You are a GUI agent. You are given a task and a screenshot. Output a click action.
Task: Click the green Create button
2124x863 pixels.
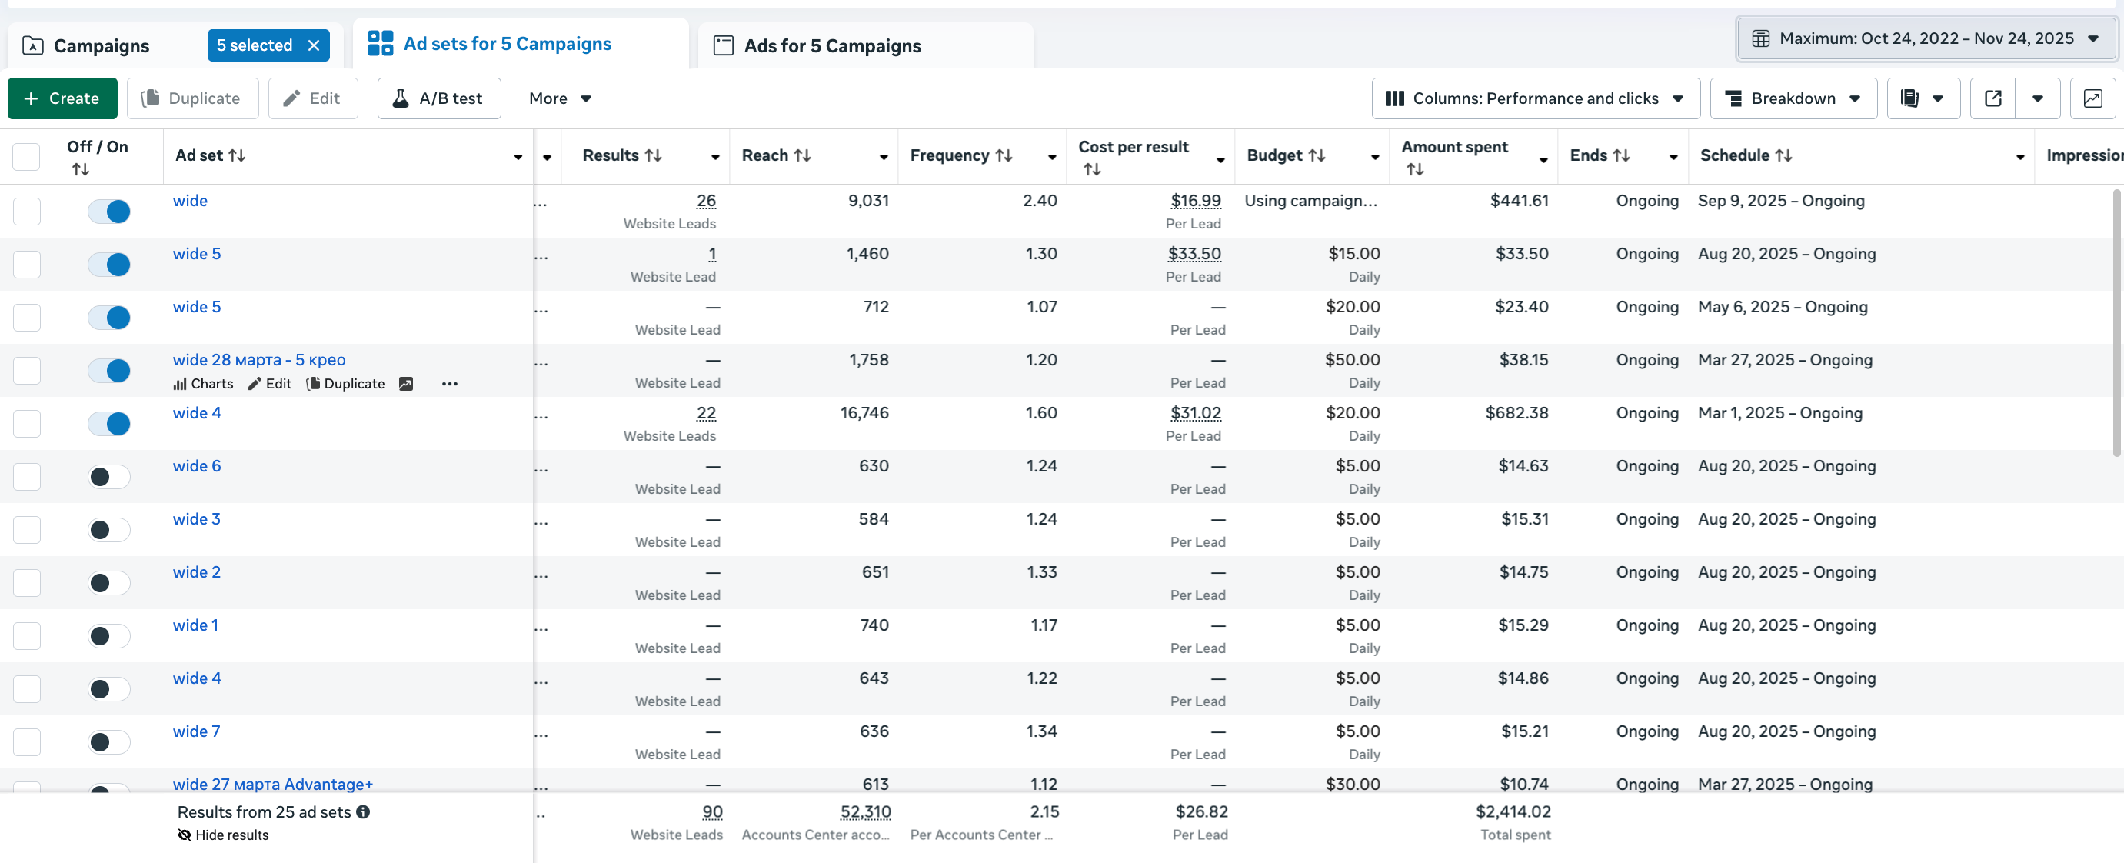point(62,98)
